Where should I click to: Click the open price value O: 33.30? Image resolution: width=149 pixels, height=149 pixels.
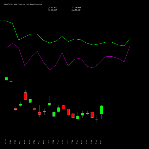pyautogui.click(x=52, y=10)
